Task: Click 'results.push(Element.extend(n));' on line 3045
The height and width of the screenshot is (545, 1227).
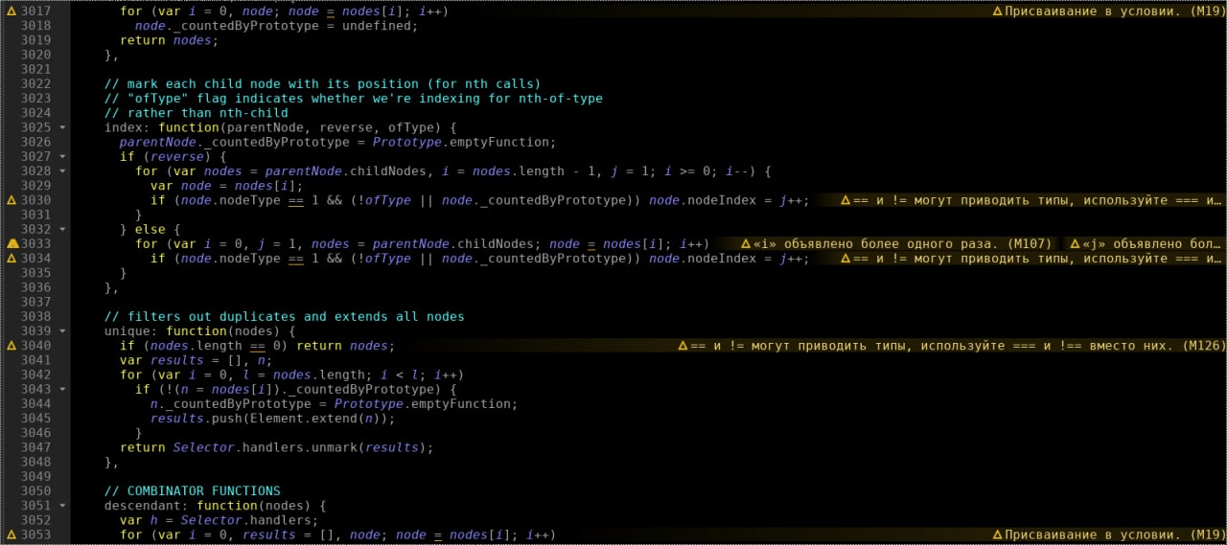Action: (272, 419)
